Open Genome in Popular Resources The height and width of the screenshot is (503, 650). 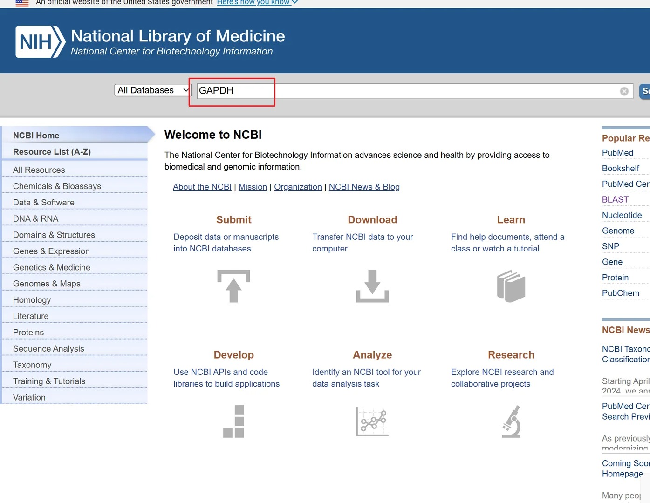click(618, 231)
